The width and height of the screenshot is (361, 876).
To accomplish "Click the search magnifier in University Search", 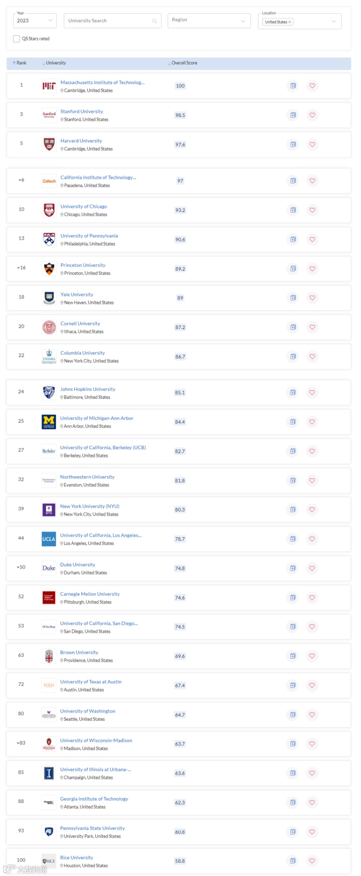I will (155, 21).
